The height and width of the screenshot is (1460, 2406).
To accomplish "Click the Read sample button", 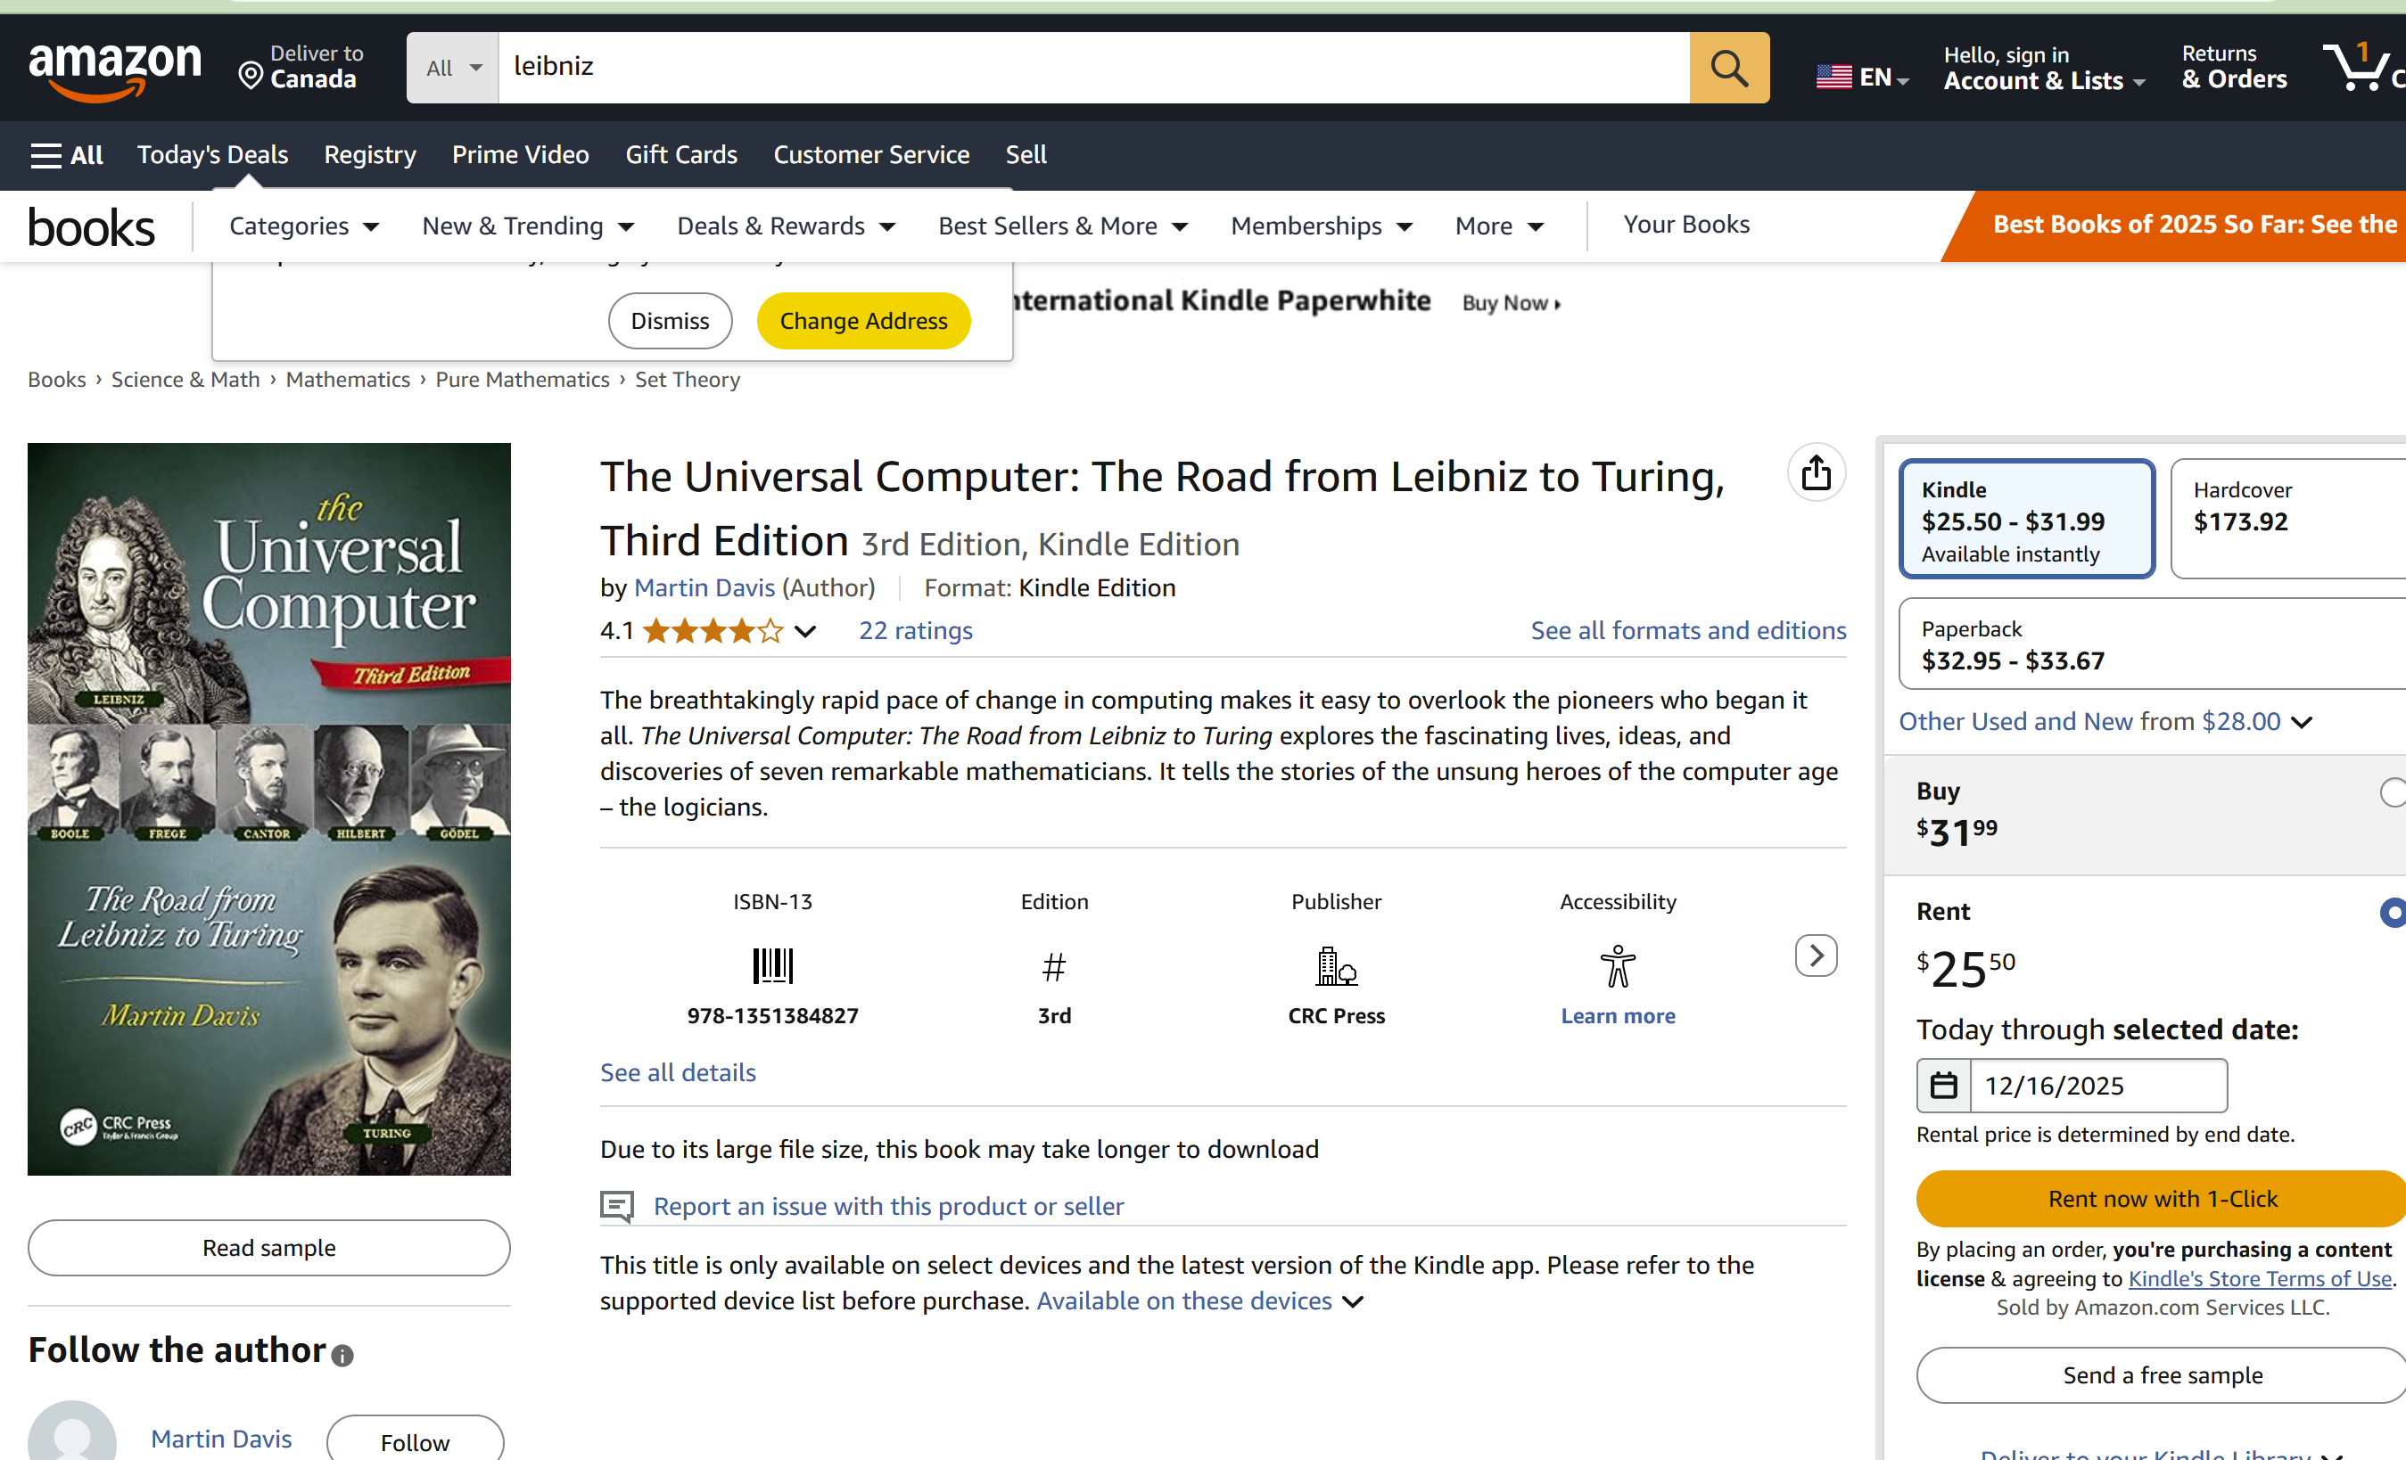I will [x=268, y=1247].
